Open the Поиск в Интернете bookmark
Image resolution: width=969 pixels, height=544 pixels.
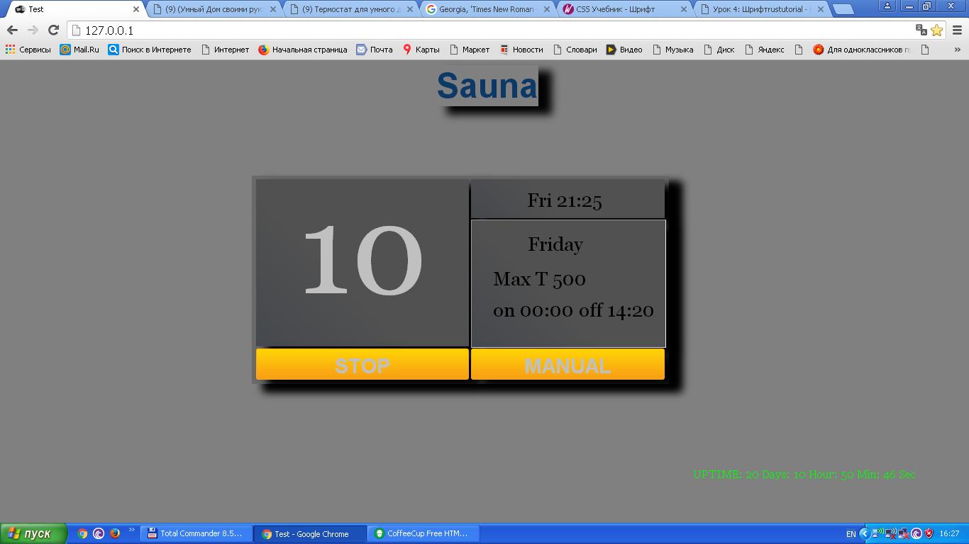coord(150,50)
